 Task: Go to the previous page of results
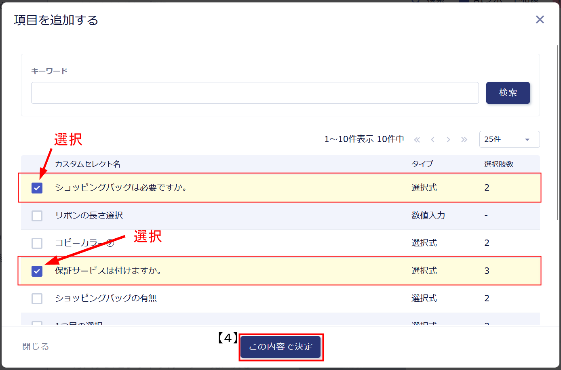(432, 140)
